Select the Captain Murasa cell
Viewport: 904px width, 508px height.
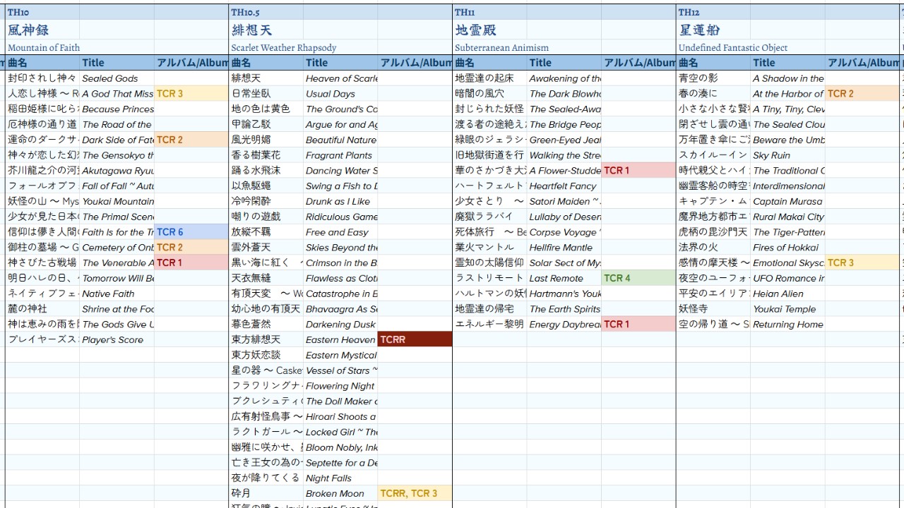point(787,201)
